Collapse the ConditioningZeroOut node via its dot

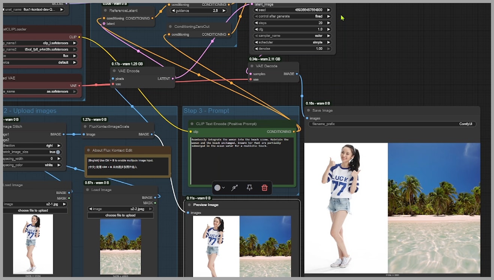170,27
